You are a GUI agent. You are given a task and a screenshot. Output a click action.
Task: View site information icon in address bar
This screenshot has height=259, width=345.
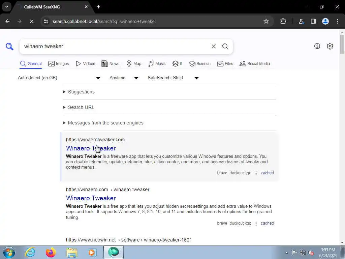pos(46,21)
